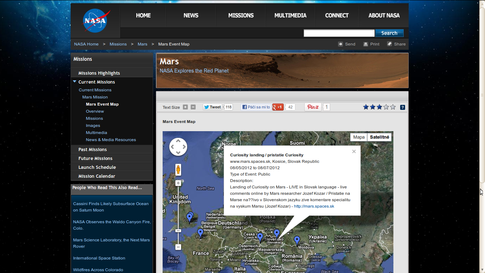Close the Curiosity landing info popup
The width and height of the screenshot is (485, 273).
click(x=354, y=151)
